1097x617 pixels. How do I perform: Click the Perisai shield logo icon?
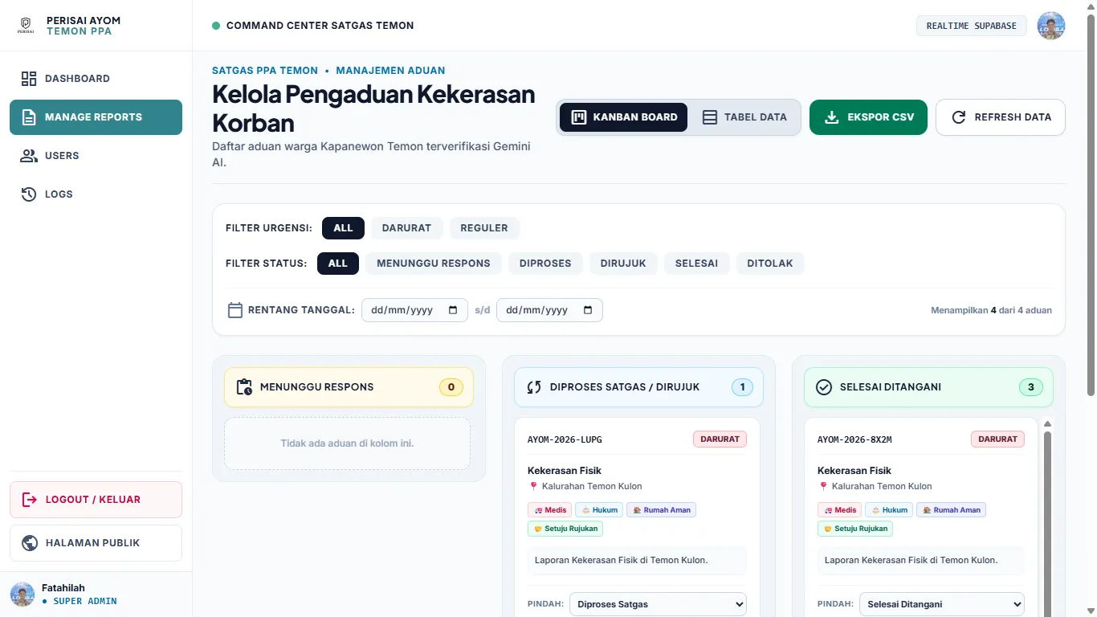coord(26,26)
